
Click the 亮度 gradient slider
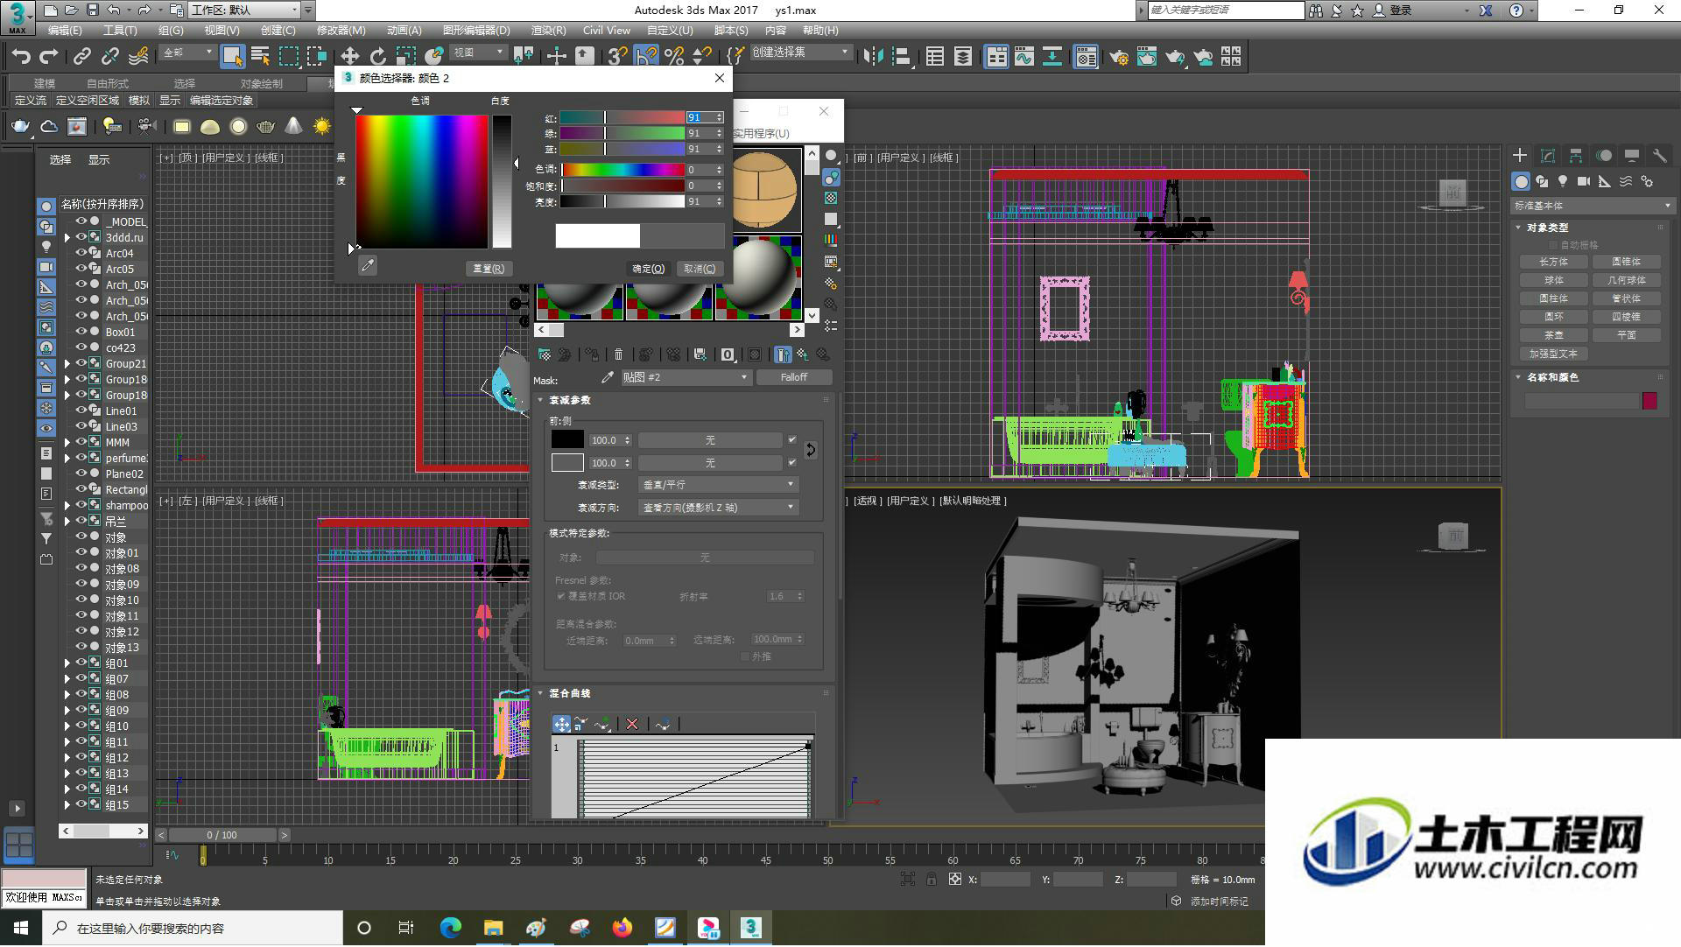pos(622,201)
